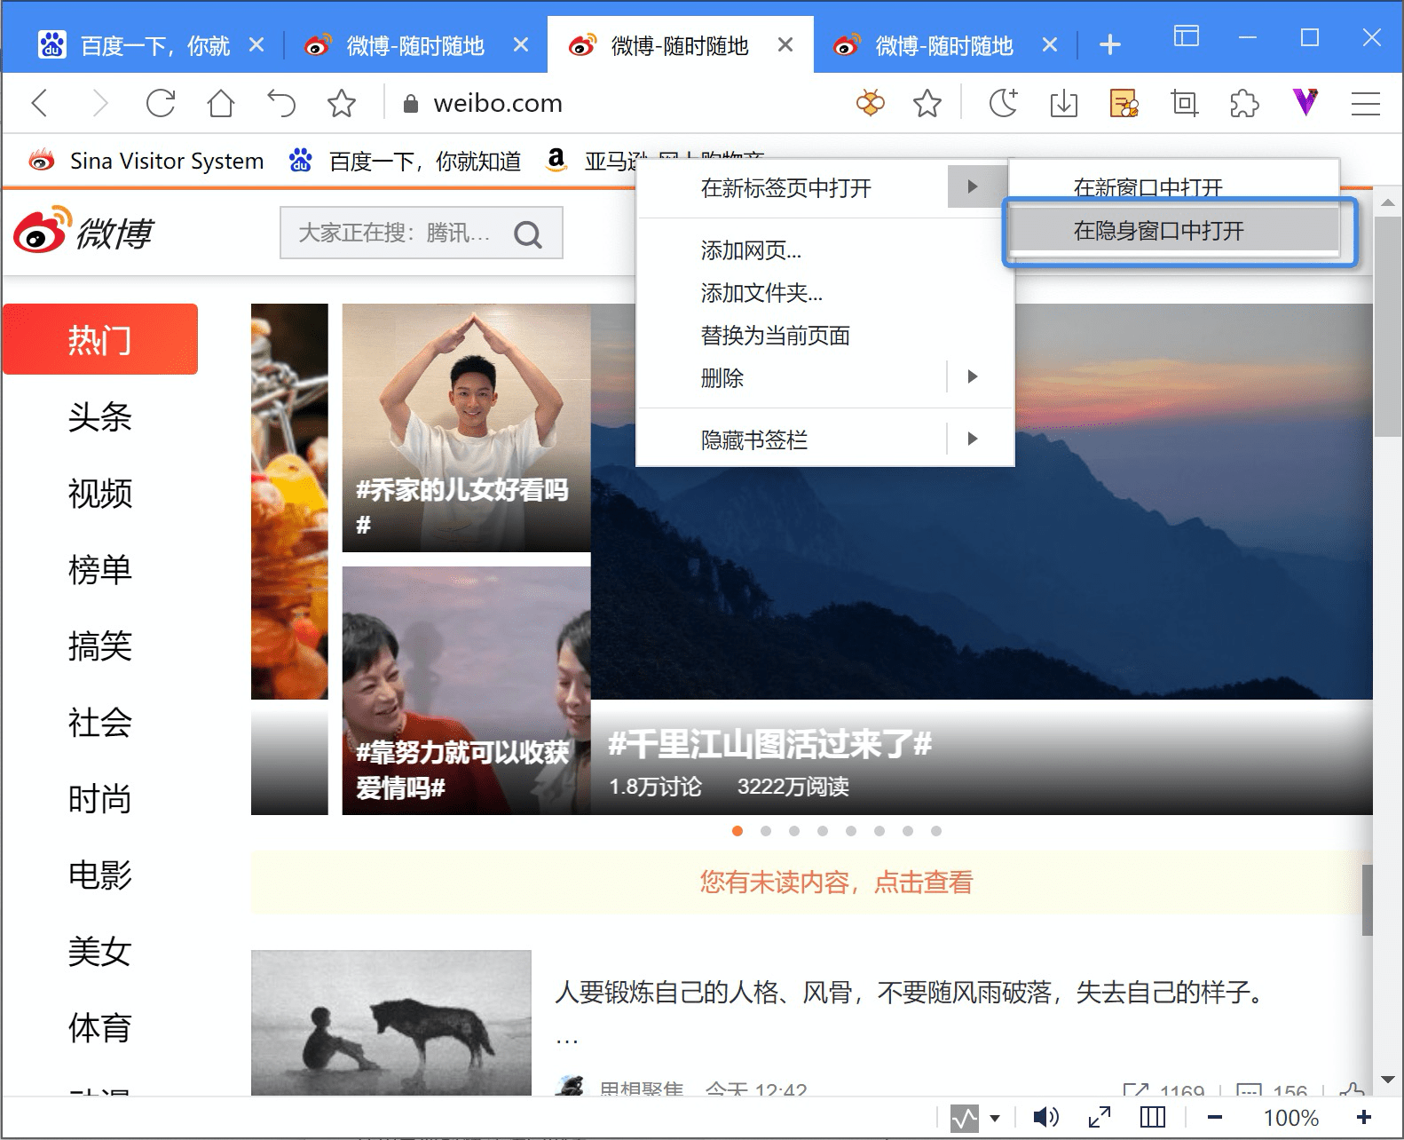Toggle full screen with the diagonal arrows icon
This screenshot has width=1404, height=1140.
pos(1100,1118)
